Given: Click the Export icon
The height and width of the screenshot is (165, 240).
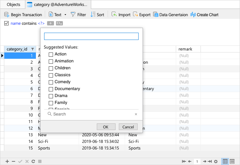Looking at the screenshot, I should pyautogui.click(x=135, y=15).
